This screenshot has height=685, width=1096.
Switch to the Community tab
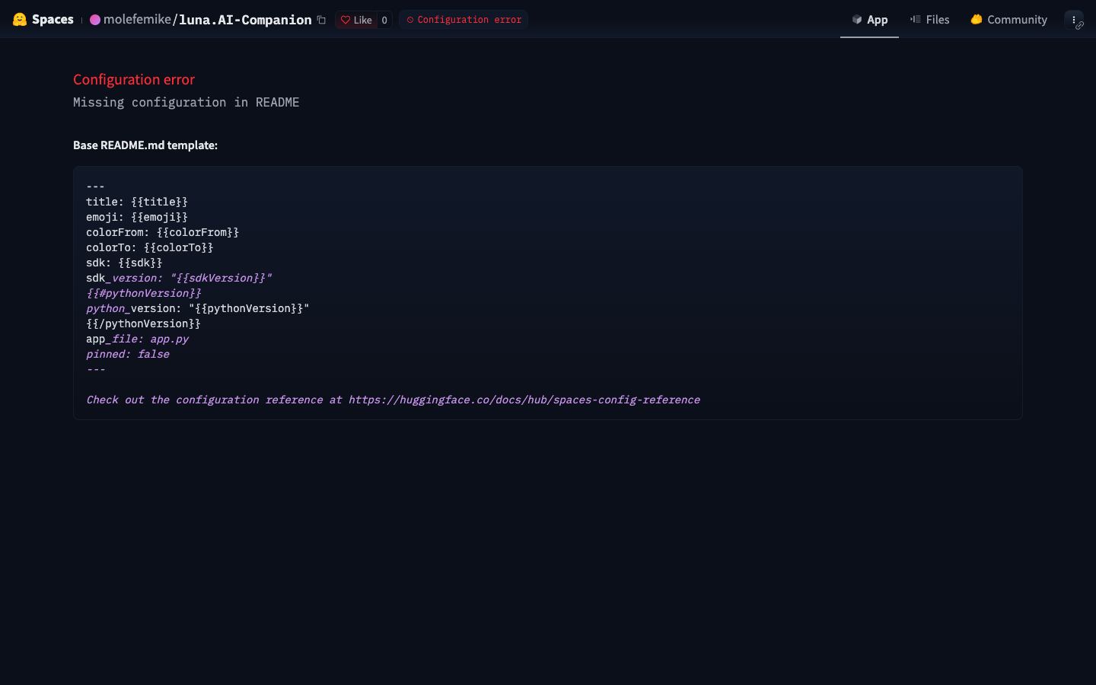pyautogui.click(x=1009, y=20)
